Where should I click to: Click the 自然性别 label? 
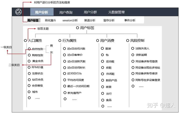[x=37, y=49]
